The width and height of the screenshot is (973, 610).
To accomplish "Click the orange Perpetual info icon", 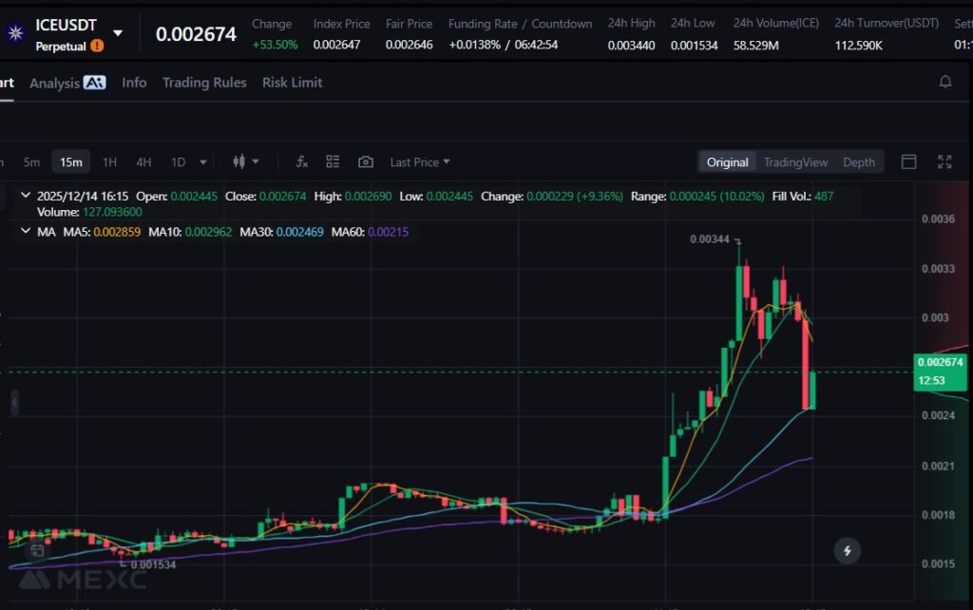I will point(97,46).
